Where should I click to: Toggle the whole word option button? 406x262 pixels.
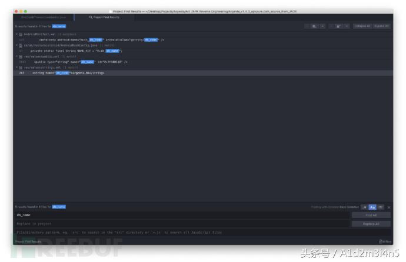[x=380, y=207]
